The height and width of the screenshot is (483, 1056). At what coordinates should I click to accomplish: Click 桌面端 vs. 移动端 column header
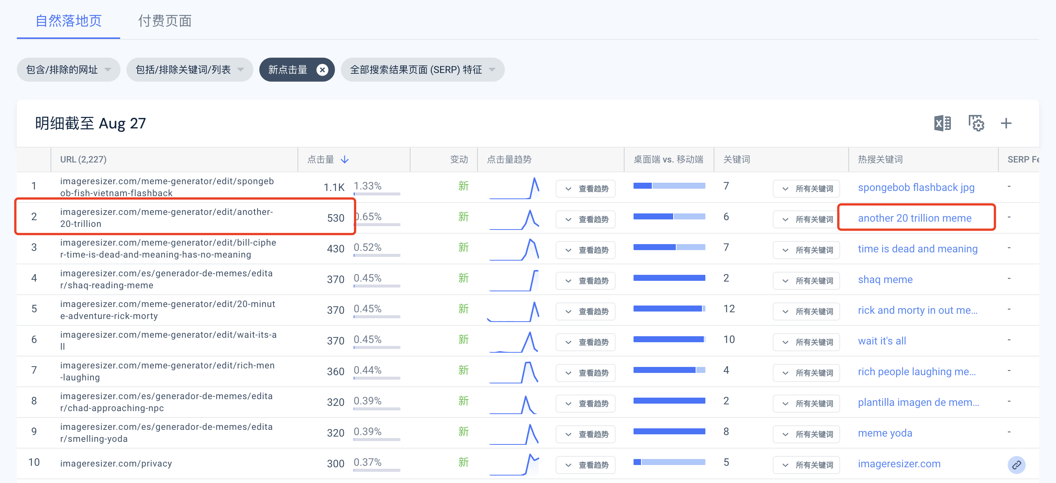[x=668, y=159]
